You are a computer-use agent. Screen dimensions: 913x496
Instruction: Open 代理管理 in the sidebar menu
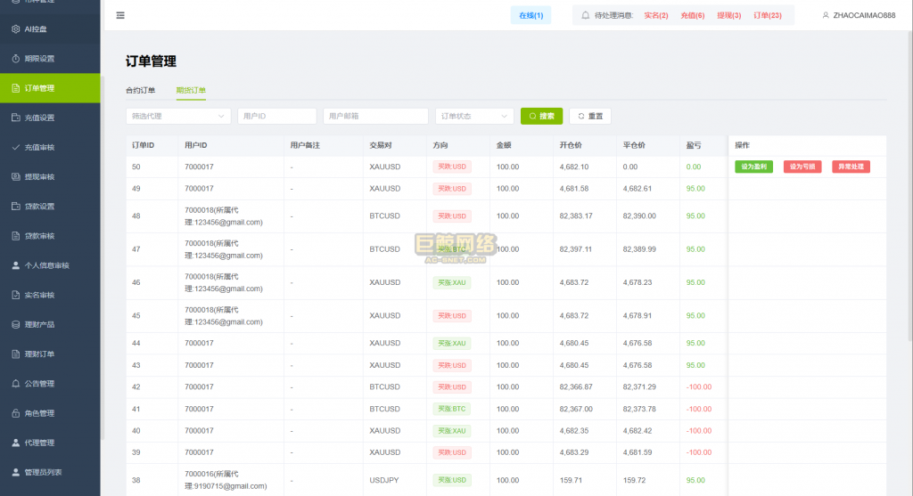[50, 443]
